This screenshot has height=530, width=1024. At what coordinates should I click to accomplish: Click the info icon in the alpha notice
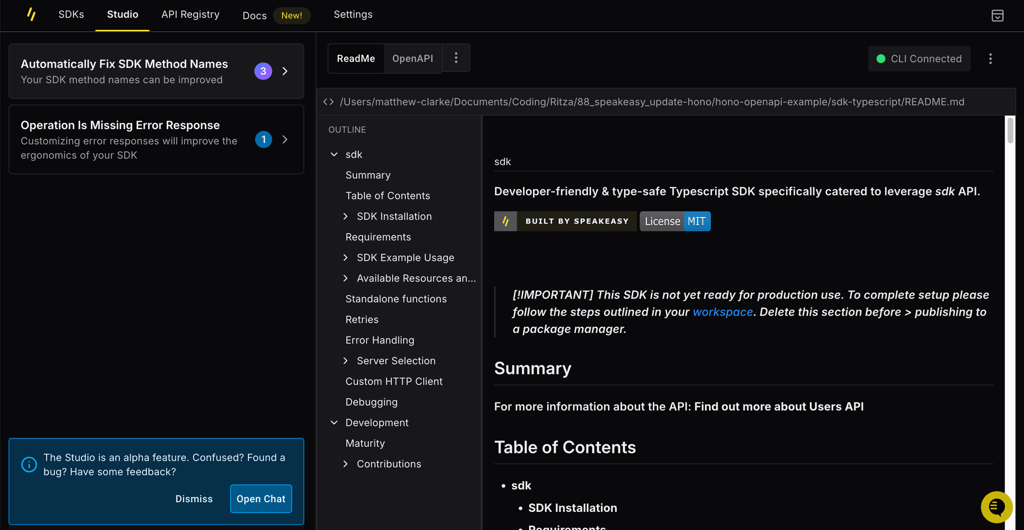pyautogui.click(x=29, y=464)
